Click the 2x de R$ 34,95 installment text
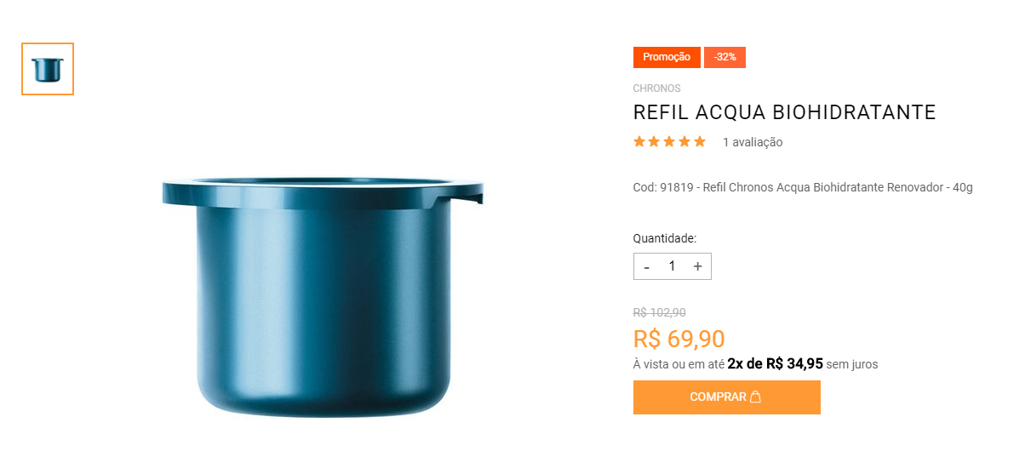The width and height of the screenshot is (1031, 451). tap(776, 364)
